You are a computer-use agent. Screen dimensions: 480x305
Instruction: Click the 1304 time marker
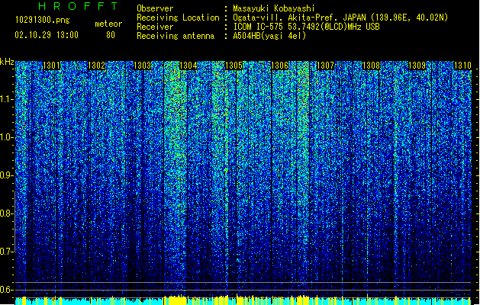[188, 66]
